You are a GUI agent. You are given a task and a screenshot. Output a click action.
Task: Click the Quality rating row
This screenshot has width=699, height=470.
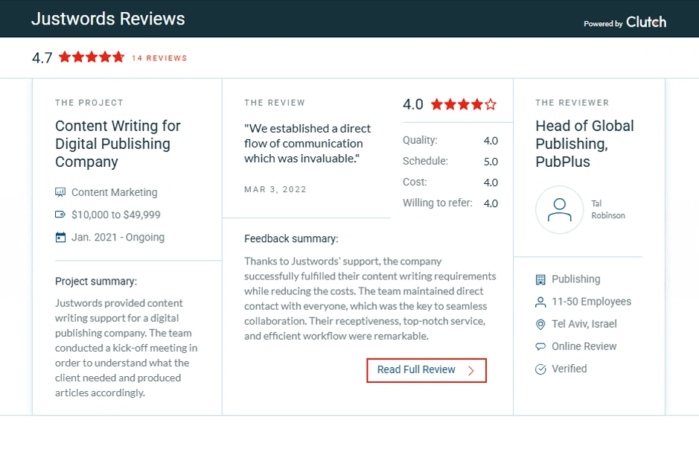click(450, 141)
